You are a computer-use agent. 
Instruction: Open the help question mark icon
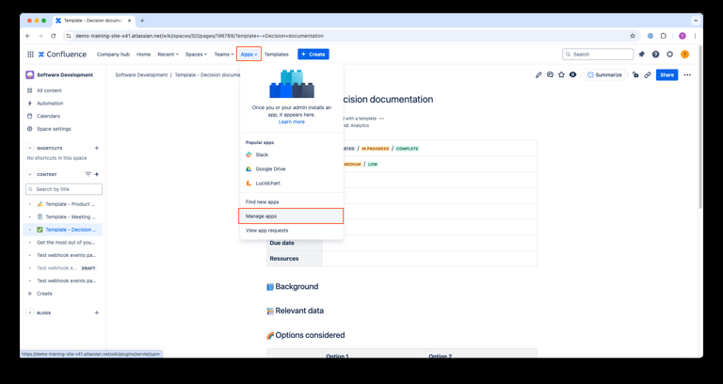[x=656, y=55]
